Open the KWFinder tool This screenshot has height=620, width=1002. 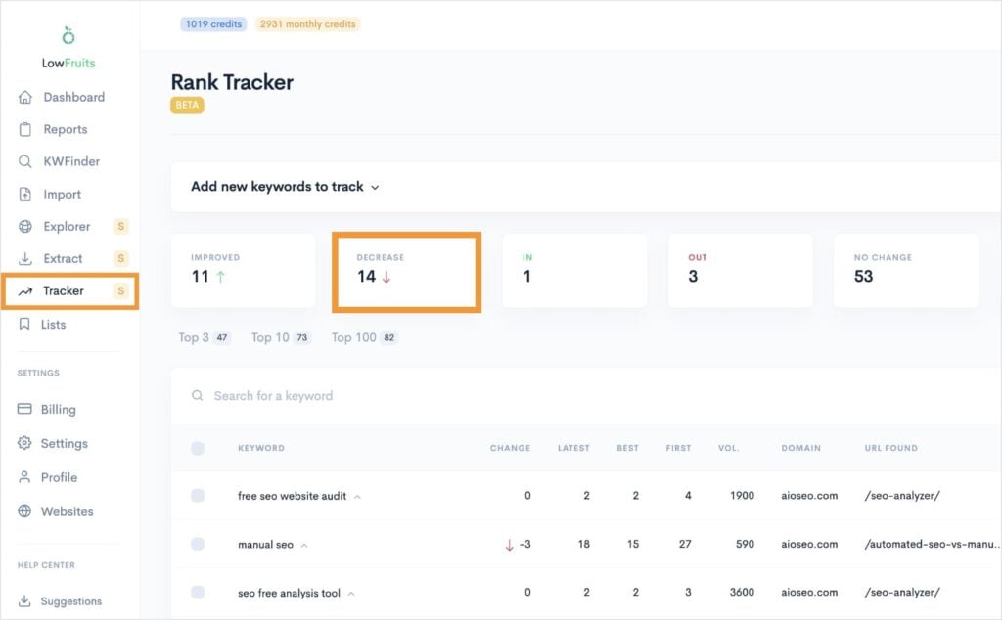[71, 161]
